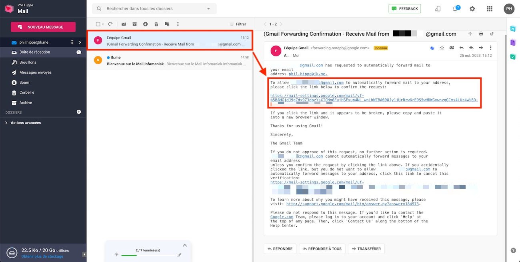The width and height of the screenshot is (520, 262).
Task: Open the list toolbar three-dot menu
Action: (178, 24)
